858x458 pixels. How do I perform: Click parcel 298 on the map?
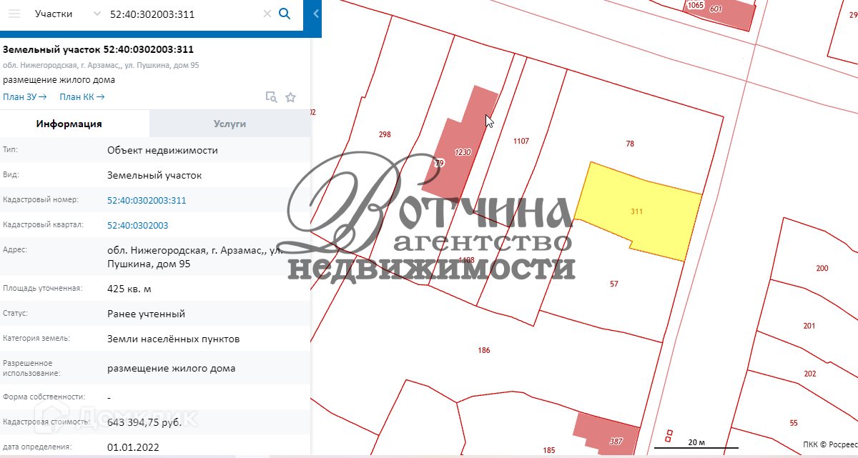click(x=385, y=134)
